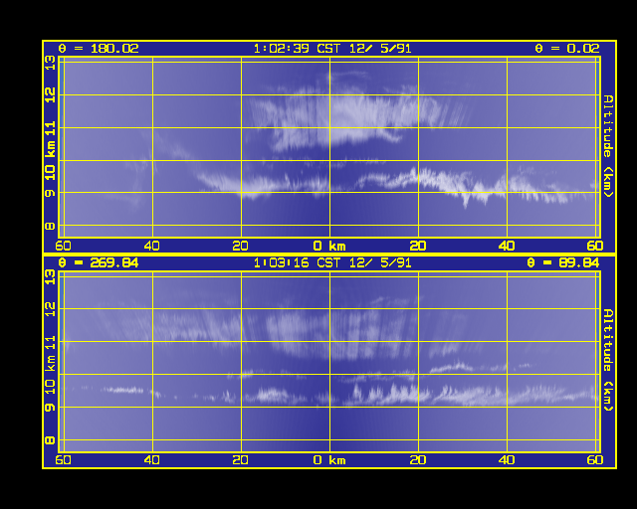Select upper panel's vertical Altitude (km) axis title
This screenshot has height=509, width=637.
pyautogui.click(x=608, y=146)
